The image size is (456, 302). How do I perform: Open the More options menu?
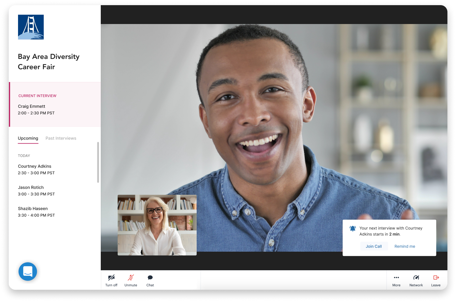[396, 280]
